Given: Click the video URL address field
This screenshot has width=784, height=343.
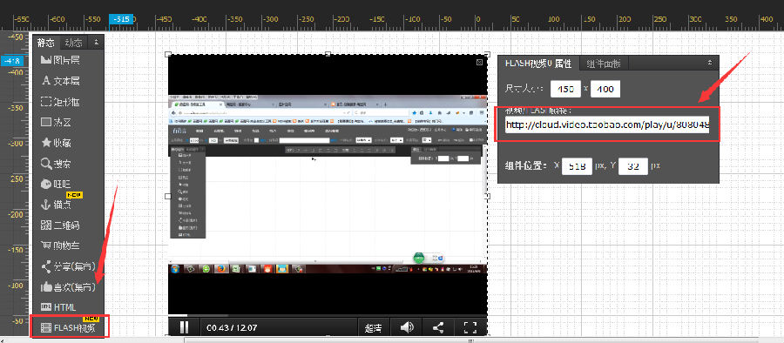Looking at the screenshot, I should (607, 125).
